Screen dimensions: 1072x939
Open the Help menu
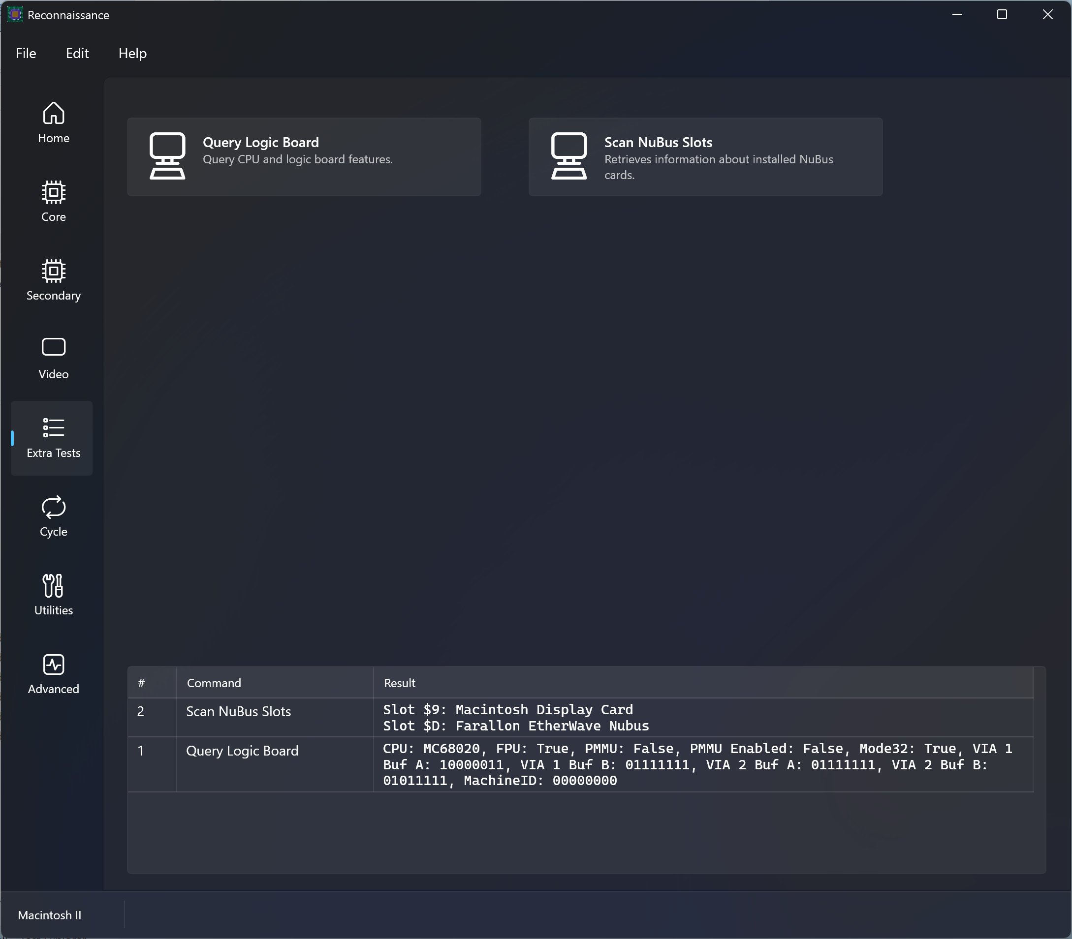pyautogui.click(x=132, y=54)
